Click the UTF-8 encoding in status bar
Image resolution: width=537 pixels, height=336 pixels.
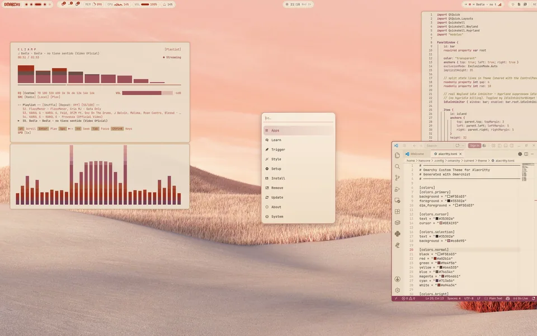469,298
